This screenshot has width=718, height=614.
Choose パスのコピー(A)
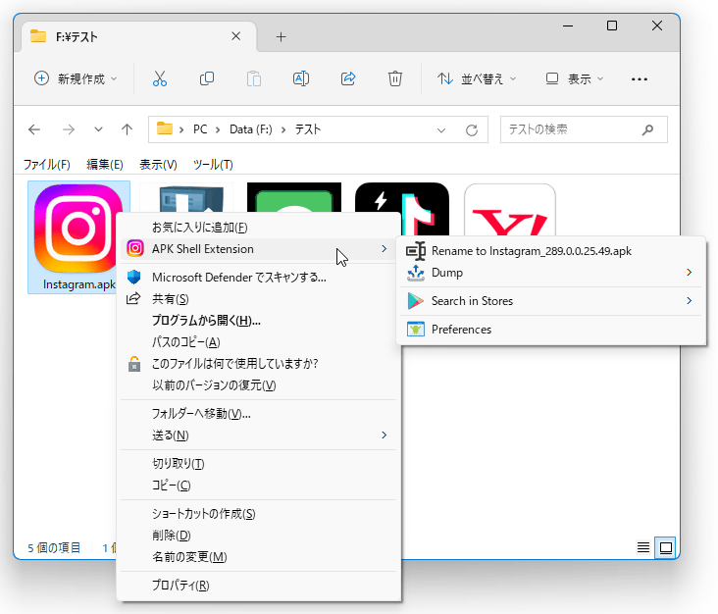click(258, 342)
